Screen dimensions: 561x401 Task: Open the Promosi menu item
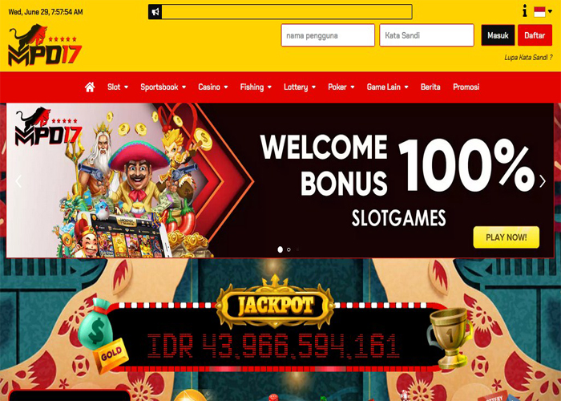click(x=466, y=87)
